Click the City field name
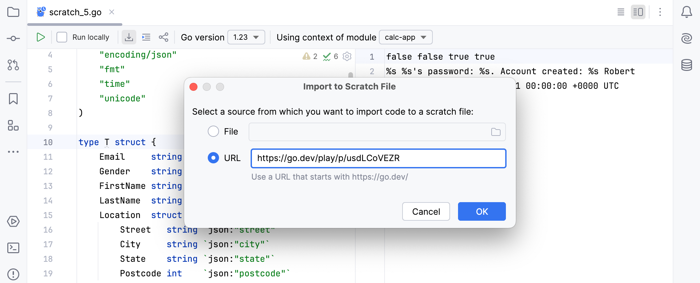The image size is (700, 283). click(130, 244)
